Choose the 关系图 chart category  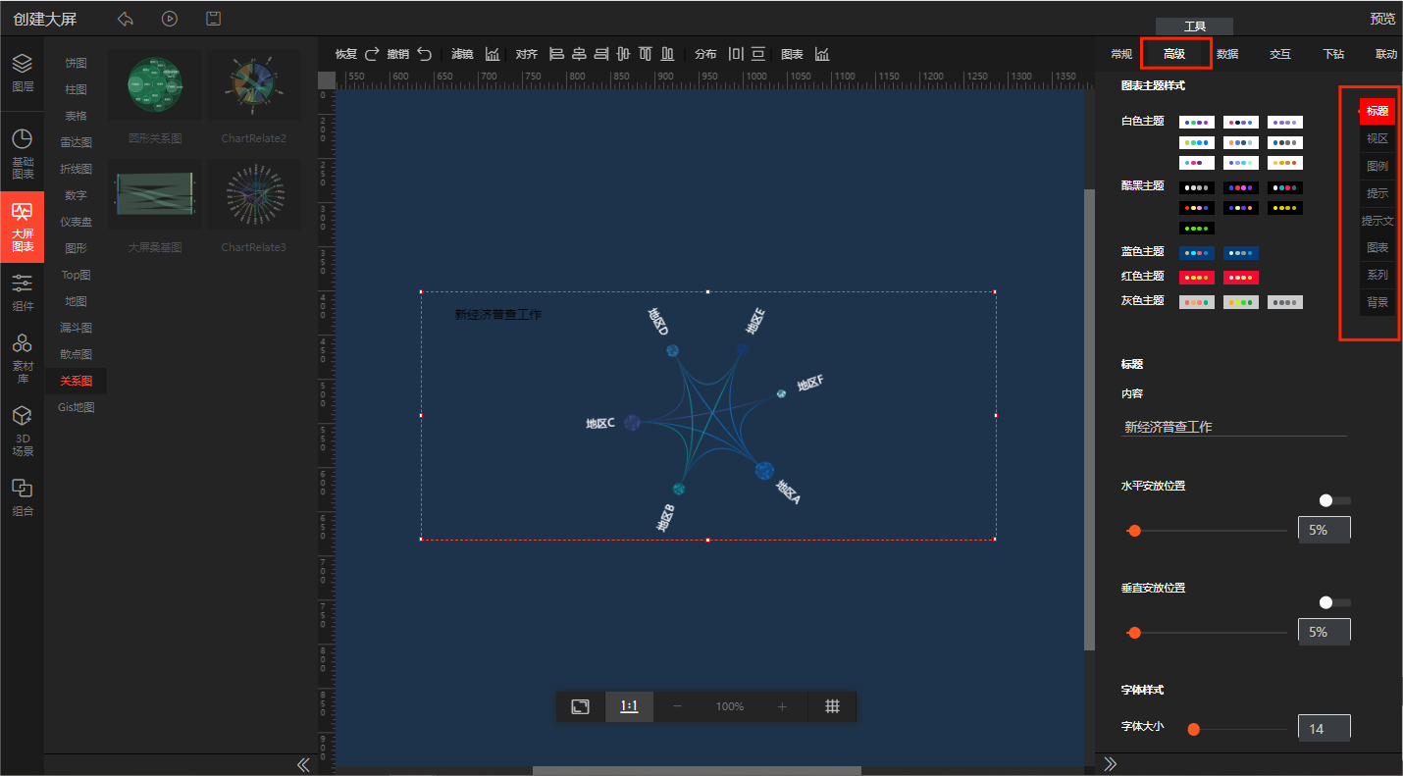pyautogui.click(x=77, y=381)
